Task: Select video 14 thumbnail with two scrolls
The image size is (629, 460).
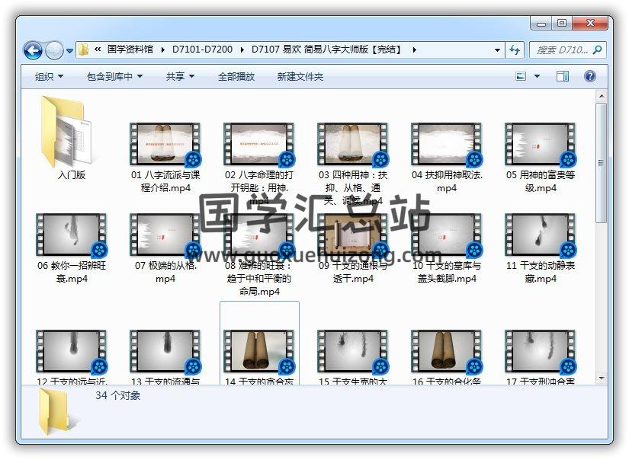Action: click(x=259, y=351)
